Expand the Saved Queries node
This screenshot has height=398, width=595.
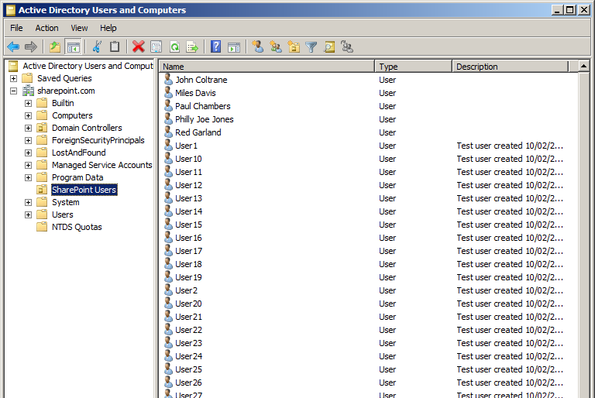pos(14,78)
